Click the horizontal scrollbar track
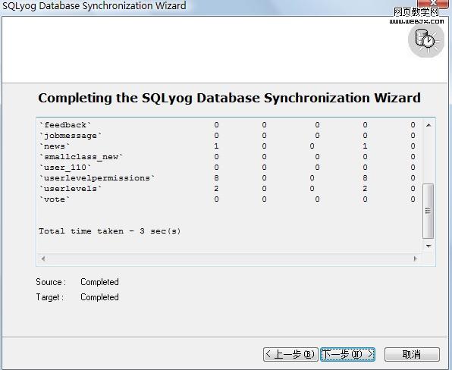Image resolution: width=452 pixels, height=370 pixels. tap(229, 259)
